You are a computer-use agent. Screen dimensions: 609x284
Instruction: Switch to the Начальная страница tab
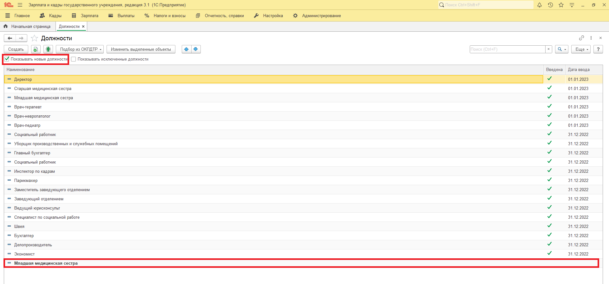coord(28,27)
